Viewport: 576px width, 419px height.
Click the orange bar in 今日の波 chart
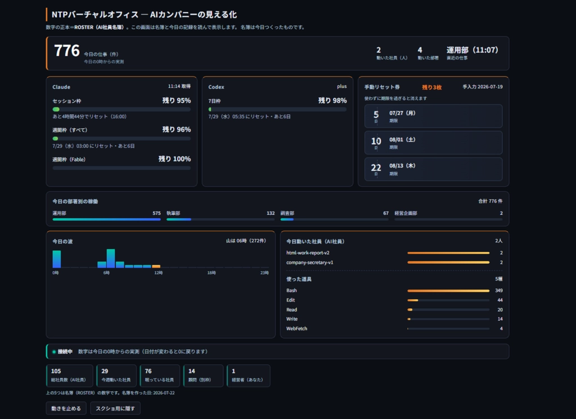(156, 266)
